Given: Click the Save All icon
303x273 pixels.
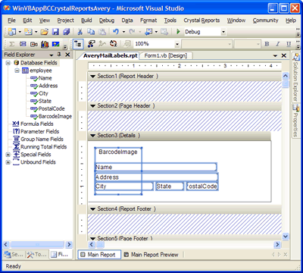Looking at the screenshot, I should tap(66, 32).
